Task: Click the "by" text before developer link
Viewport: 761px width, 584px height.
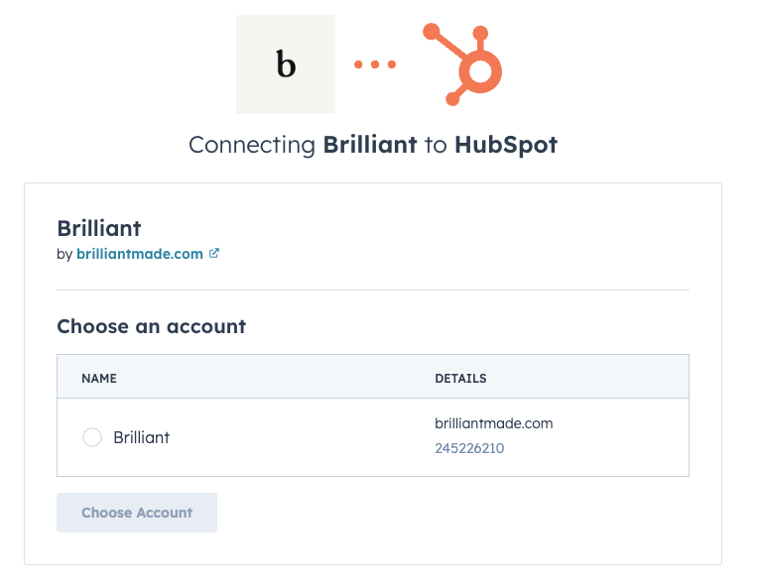Action: coord(64,254)
